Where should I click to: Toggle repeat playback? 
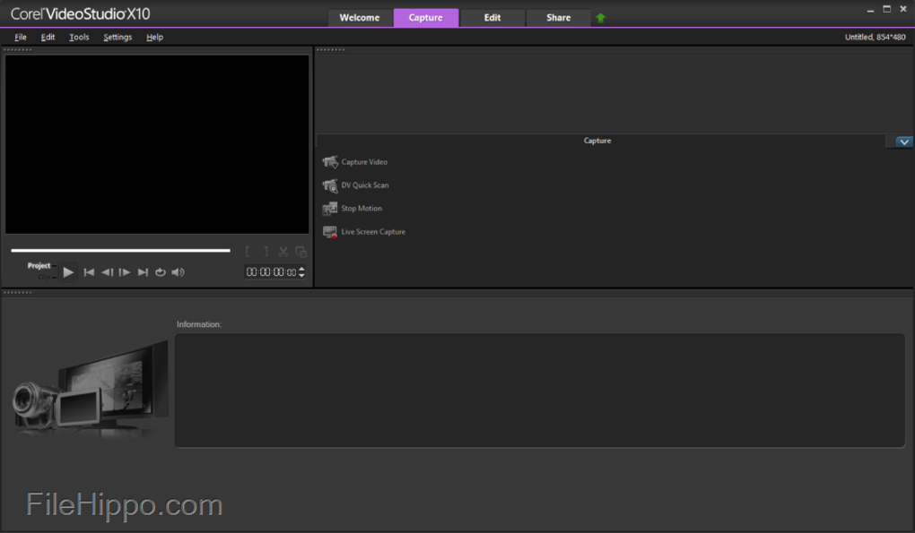161,271
